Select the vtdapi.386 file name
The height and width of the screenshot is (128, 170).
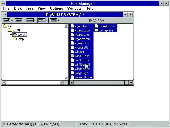(x=82, y=47)
